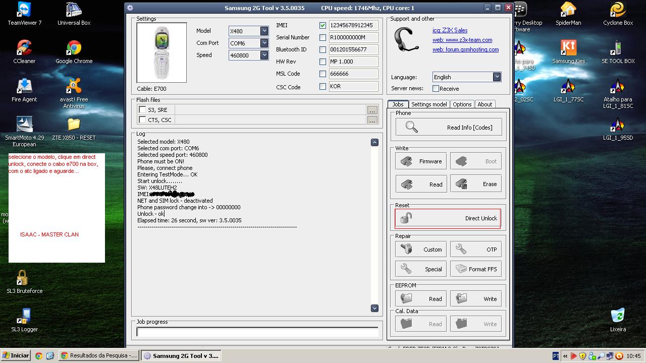
Task: Enable the IMEI checkbox
Action: [322, 25]
